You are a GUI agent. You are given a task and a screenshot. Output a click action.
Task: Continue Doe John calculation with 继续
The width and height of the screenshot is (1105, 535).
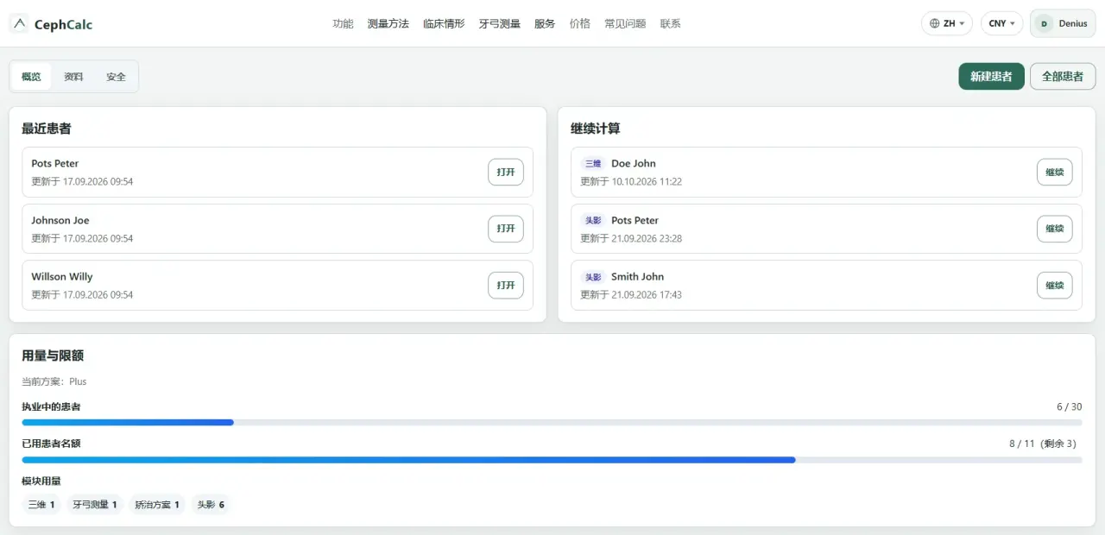1055,172
